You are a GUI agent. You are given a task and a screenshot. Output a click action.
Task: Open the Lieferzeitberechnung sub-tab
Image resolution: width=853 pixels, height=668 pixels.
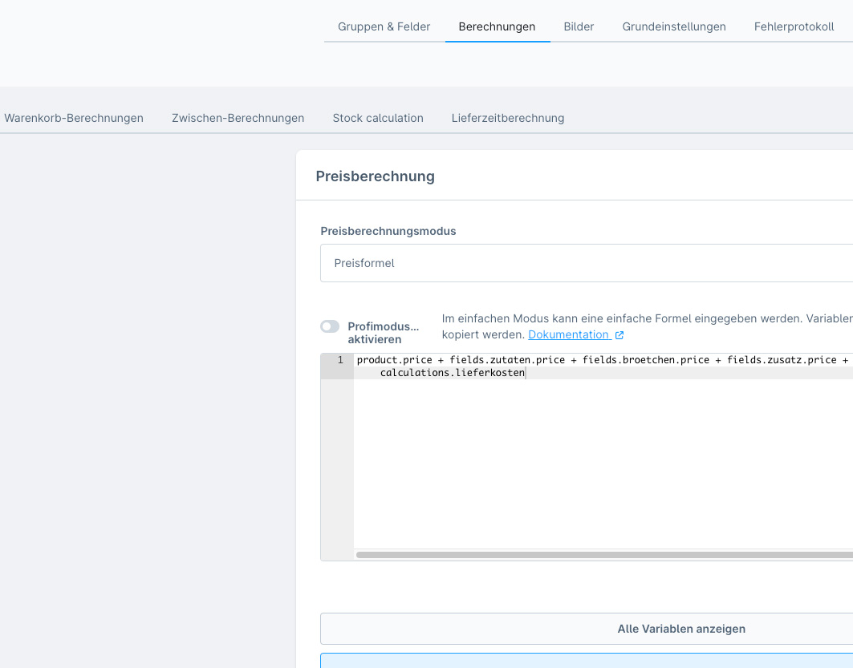[x=508, y=118]
